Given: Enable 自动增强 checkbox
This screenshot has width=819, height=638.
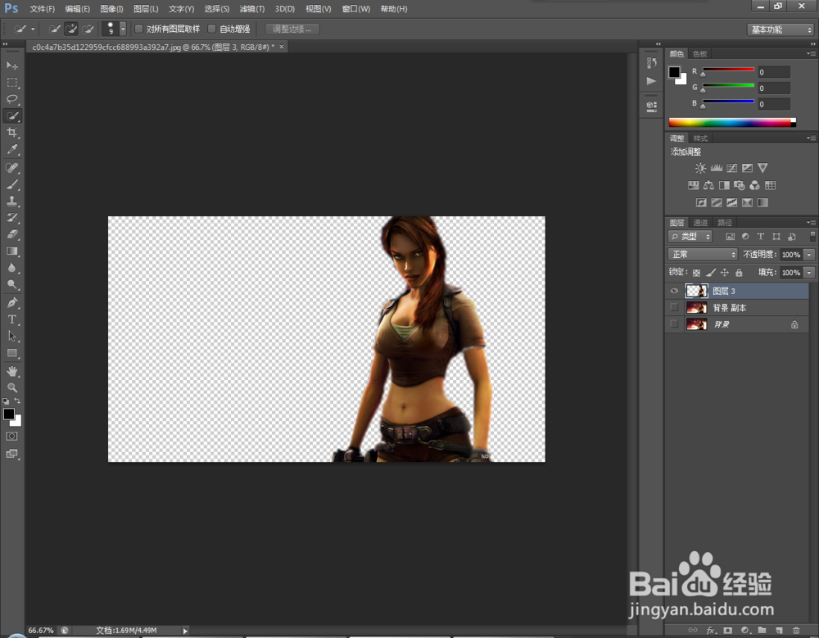Looking at the screenshot, I should [211, 29].
